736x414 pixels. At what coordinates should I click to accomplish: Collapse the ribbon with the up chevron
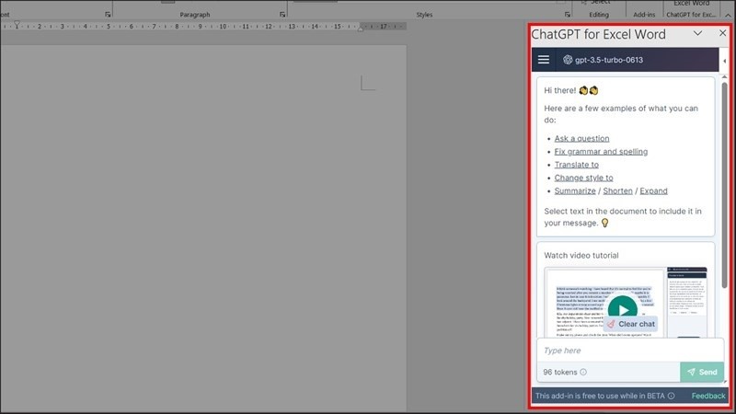[x=728, y=15]
